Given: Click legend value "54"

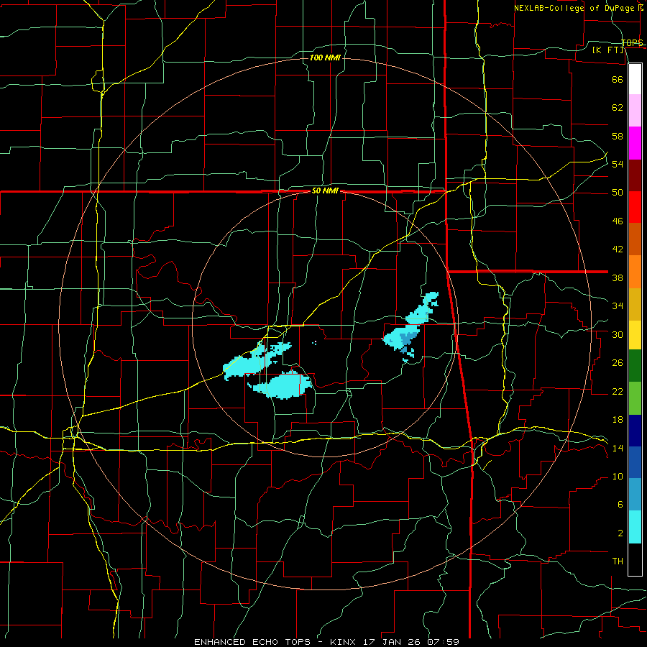Looking at the screenshot, I should click(x=618, y=164).
